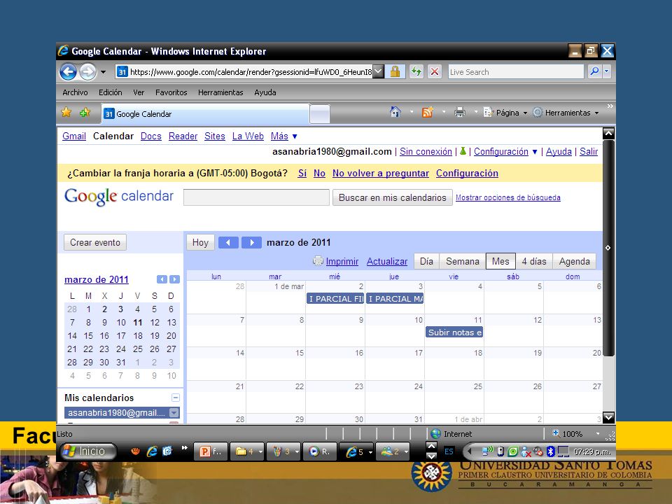Click the red Stop loading icon
The image size is (672, 504).
(435, 71)
